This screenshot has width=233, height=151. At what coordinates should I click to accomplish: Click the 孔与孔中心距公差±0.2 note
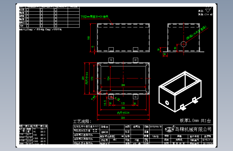86,127
